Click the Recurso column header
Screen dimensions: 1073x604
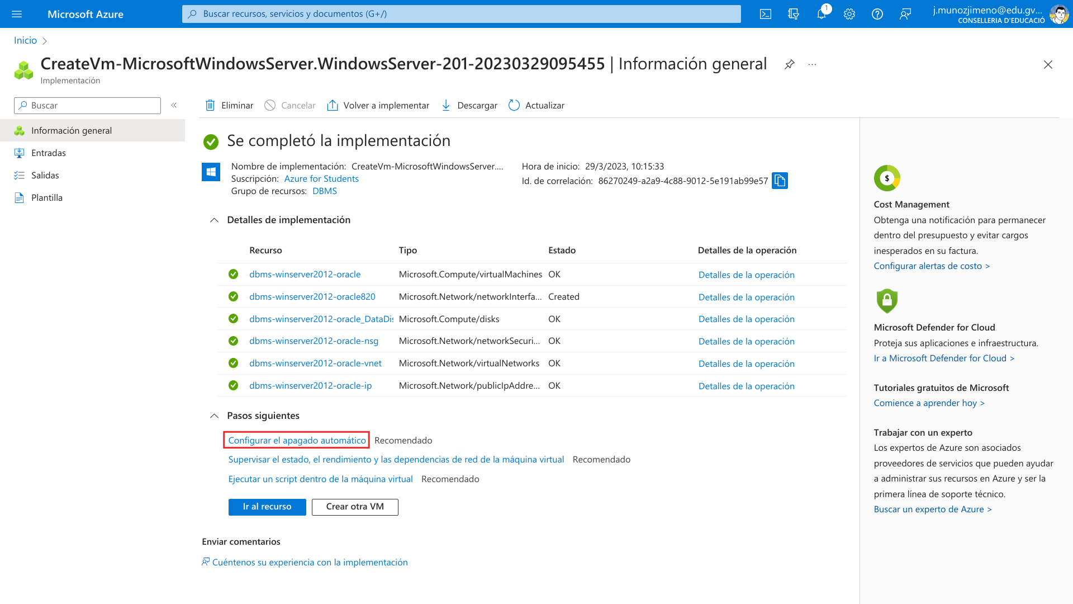[x=265, y=251]
